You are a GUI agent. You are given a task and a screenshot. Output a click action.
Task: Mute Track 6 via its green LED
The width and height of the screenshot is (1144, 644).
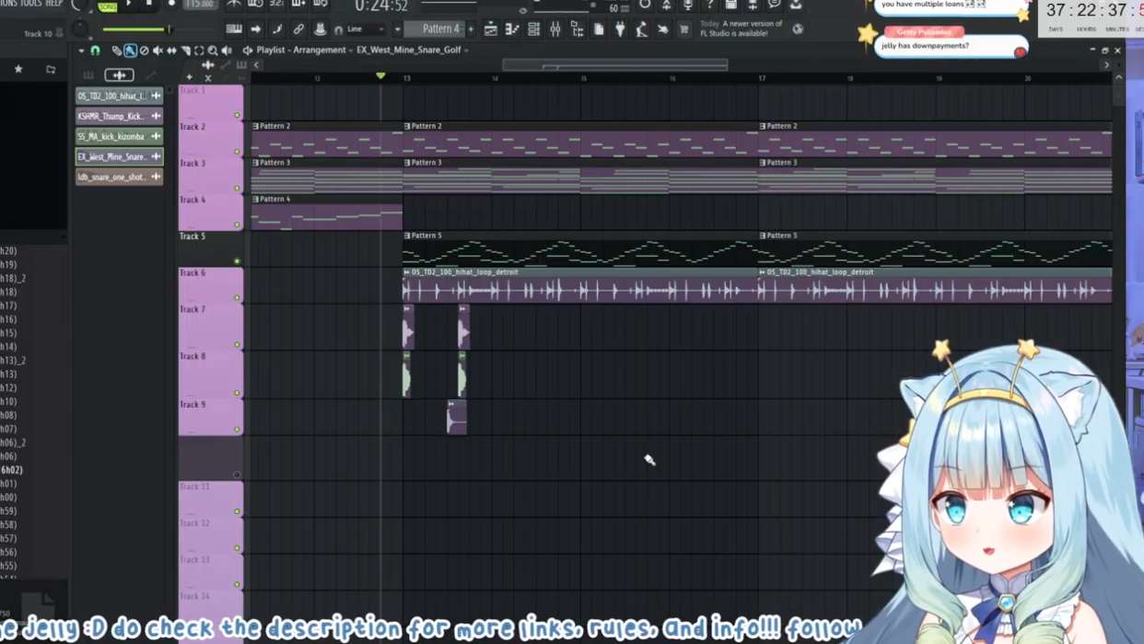pos(237,298)
